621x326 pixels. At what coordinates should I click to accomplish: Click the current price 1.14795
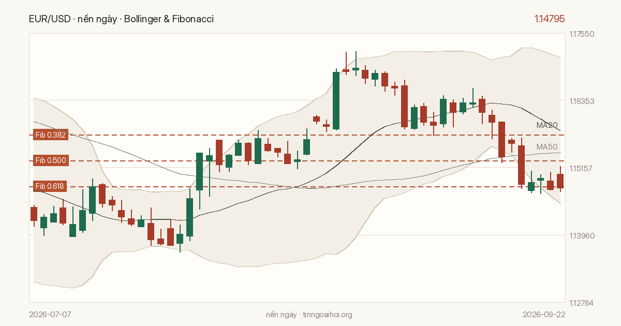point(550,19)
